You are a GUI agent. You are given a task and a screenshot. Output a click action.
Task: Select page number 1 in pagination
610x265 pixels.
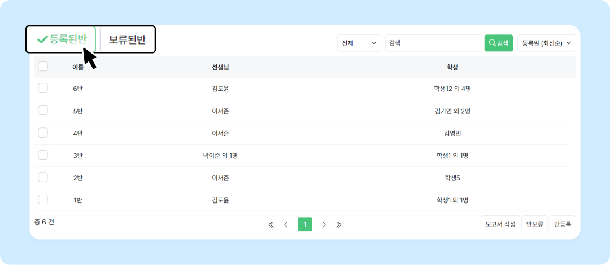coord(305,224)
